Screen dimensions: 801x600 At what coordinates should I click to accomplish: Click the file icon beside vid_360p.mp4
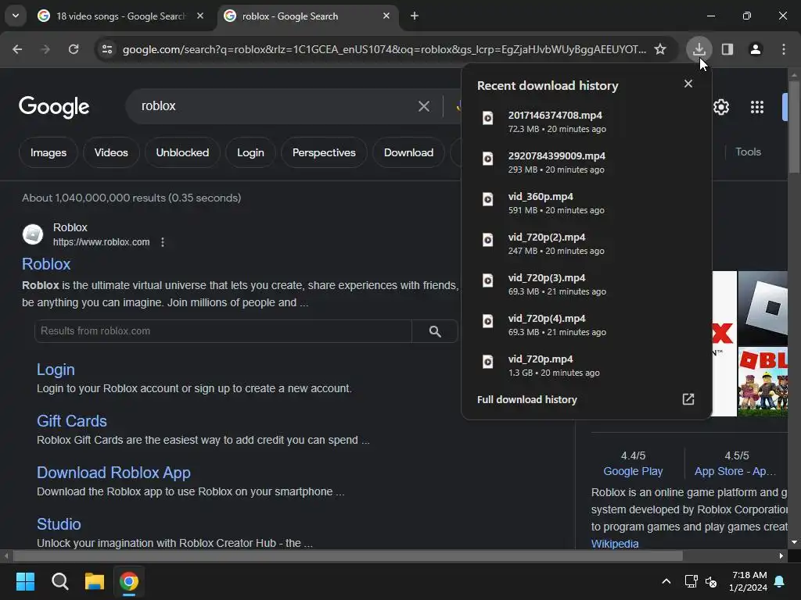tap(488, 199)
